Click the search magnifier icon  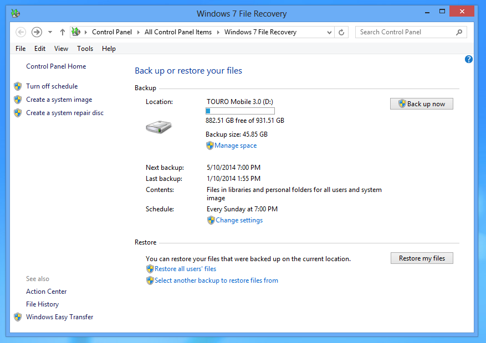(x=459, y=32)
